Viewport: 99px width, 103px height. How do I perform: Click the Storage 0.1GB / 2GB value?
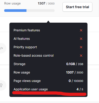75,64
